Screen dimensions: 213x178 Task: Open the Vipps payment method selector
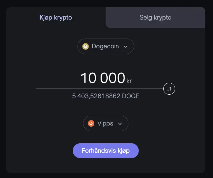106,123
